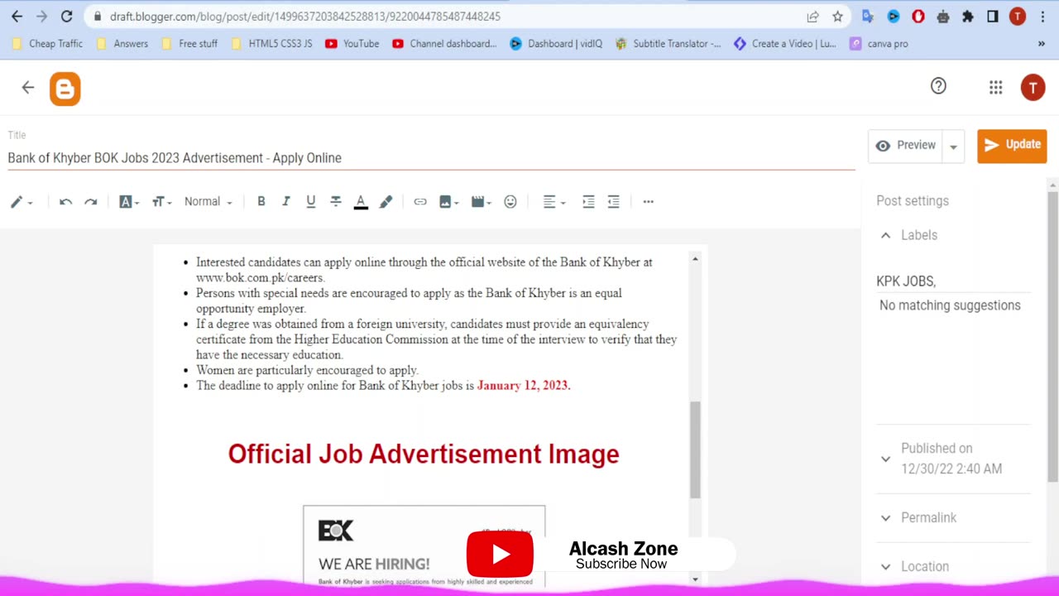The height and width of the screenshot is (596, 1059).
Task: Click the orange Update button
Action: [x=1012, y=146]
